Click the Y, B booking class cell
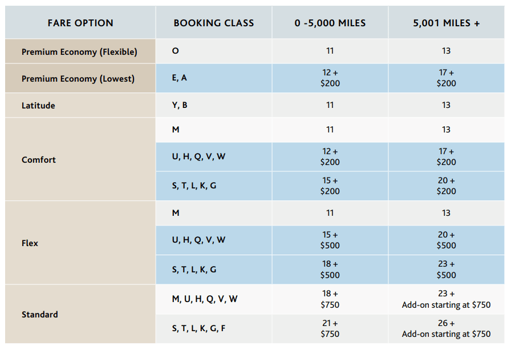The height and width of the screenshot is (346, 507). (180, 105)
